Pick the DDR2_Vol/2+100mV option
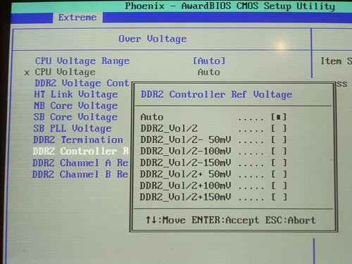This screenshot has height=264, width=352. pos(213,186)
